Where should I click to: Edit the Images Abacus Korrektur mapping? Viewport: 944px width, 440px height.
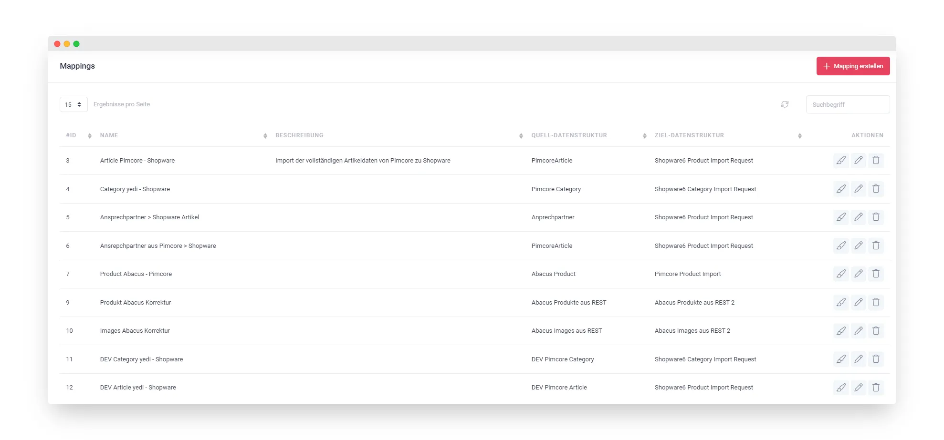(x=859, y=331)
